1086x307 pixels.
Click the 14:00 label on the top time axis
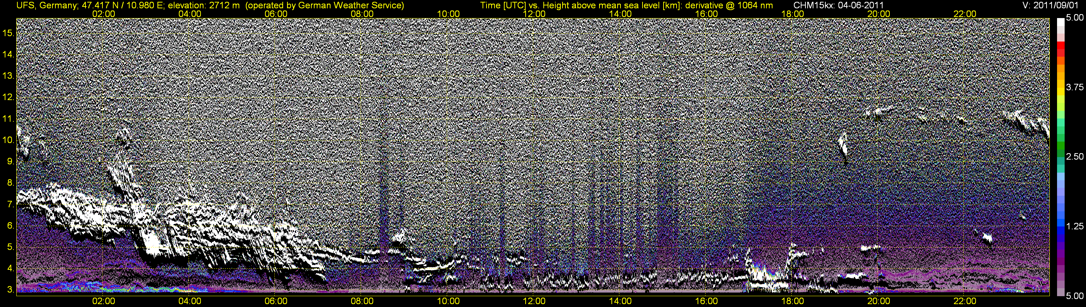(x=620, y=14)
